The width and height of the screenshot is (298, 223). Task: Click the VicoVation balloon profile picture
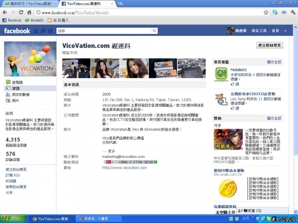pyautogui.click(x=30, y=59)
